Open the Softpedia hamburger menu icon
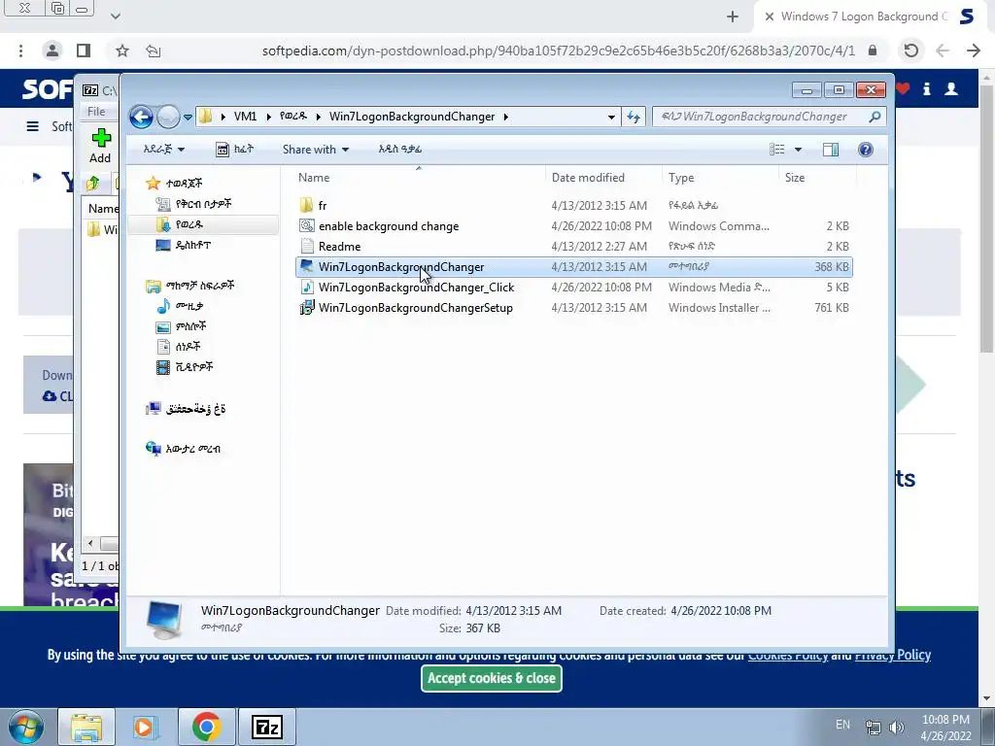This screenshot has width=995, height=746. point(32,126)
